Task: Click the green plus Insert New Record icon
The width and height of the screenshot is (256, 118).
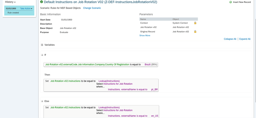Action: click(x=230, y=2)
